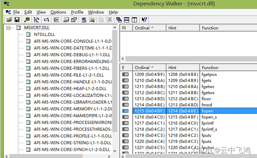Open the File menu
The image size is (257, 158).
click(x=16, y=12)
